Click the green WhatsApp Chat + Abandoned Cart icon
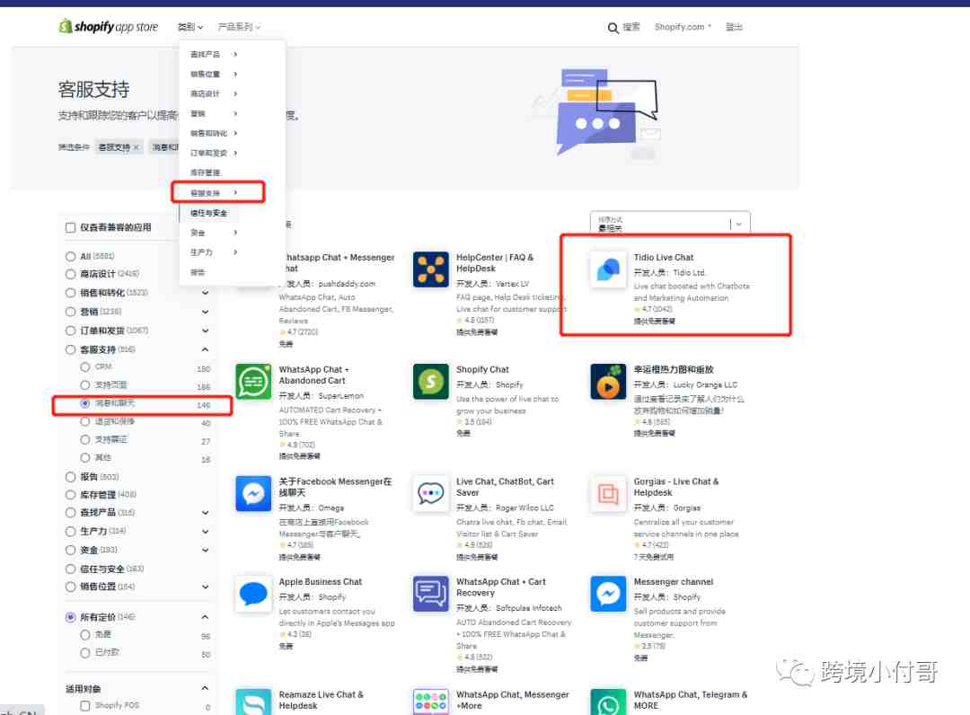 point(253,382)
